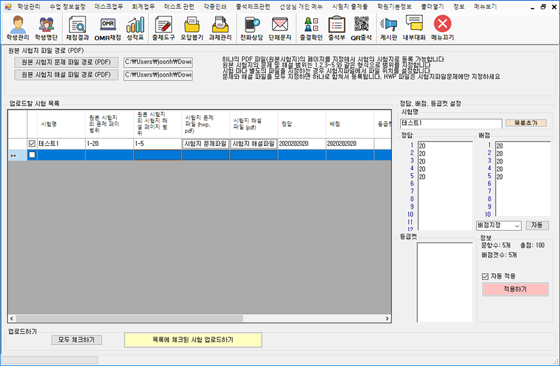Open 전화상담 phone consultation icon
Image resolution: width=560 pixels, height=366 pixels.
252,28
